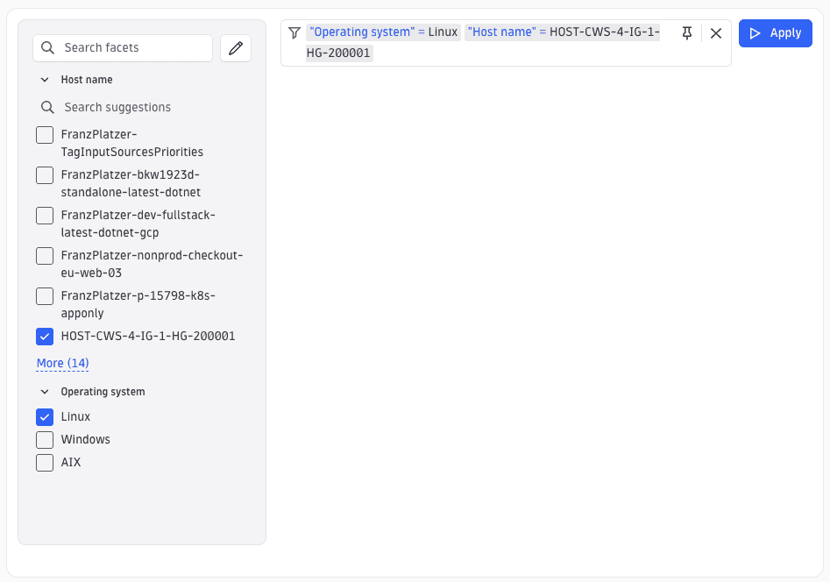Check FranzPlatzer-p-15798-k8s-apponly host

[45, 296]
